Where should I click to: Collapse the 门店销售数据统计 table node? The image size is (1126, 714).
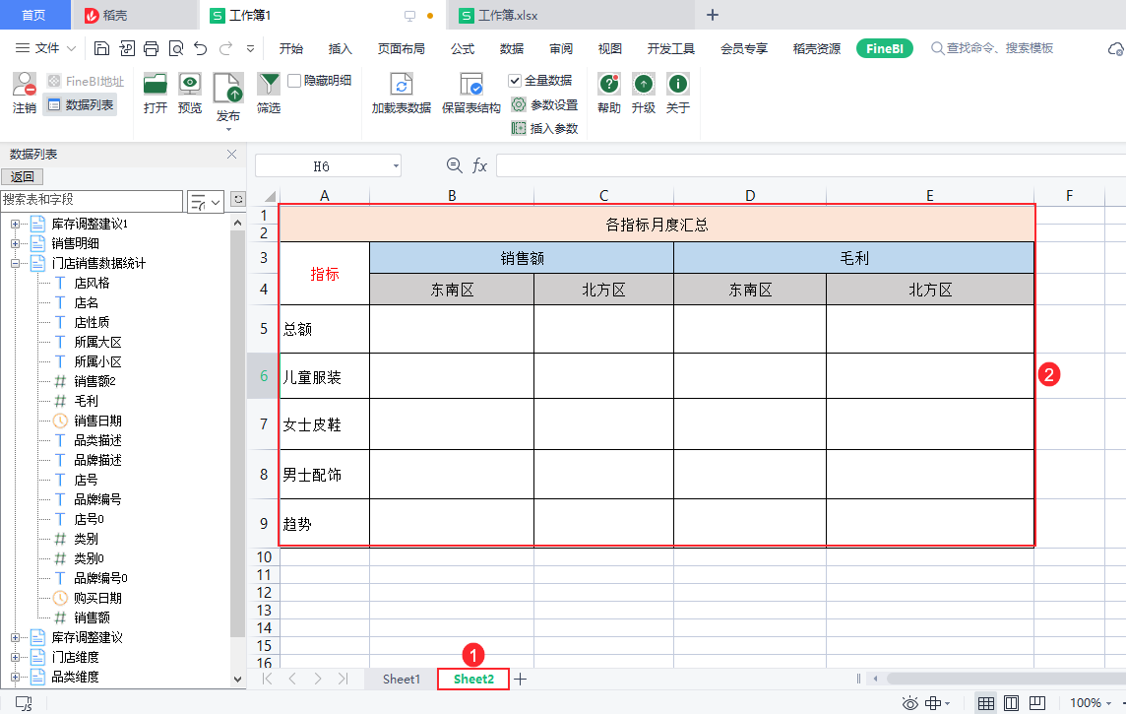pos(15,264)
